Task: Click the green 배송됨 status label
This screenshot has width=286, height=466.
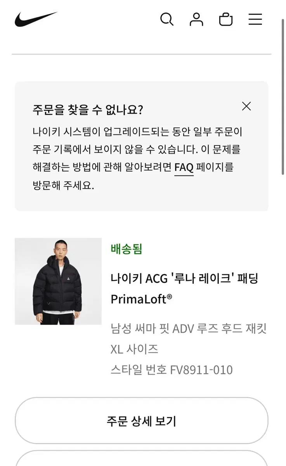Action: (x=127, y=249)
